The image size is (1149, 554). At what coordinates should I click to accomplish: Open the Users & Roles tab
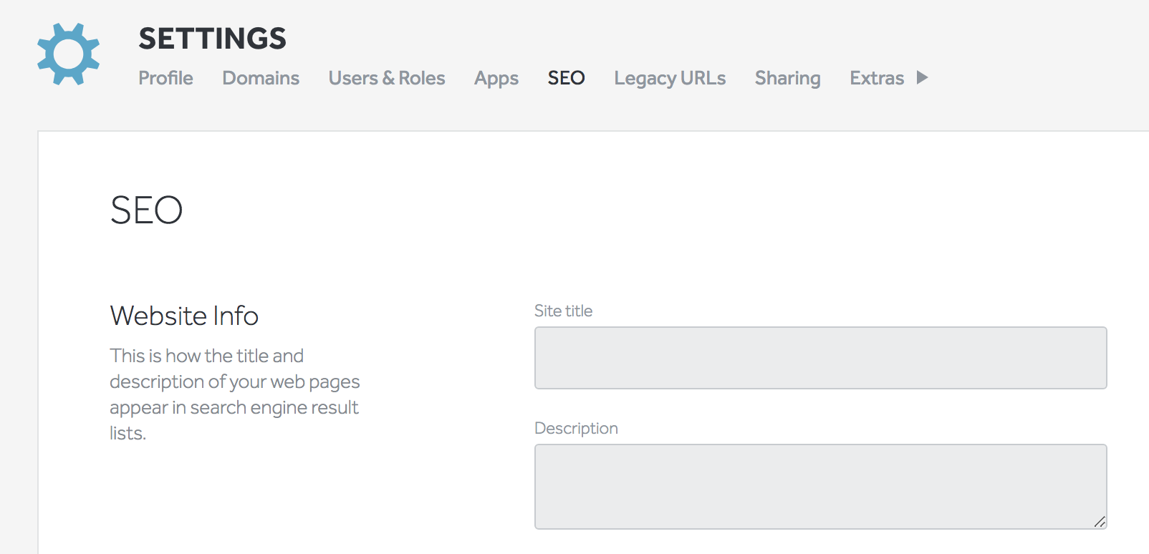(386, 78)
